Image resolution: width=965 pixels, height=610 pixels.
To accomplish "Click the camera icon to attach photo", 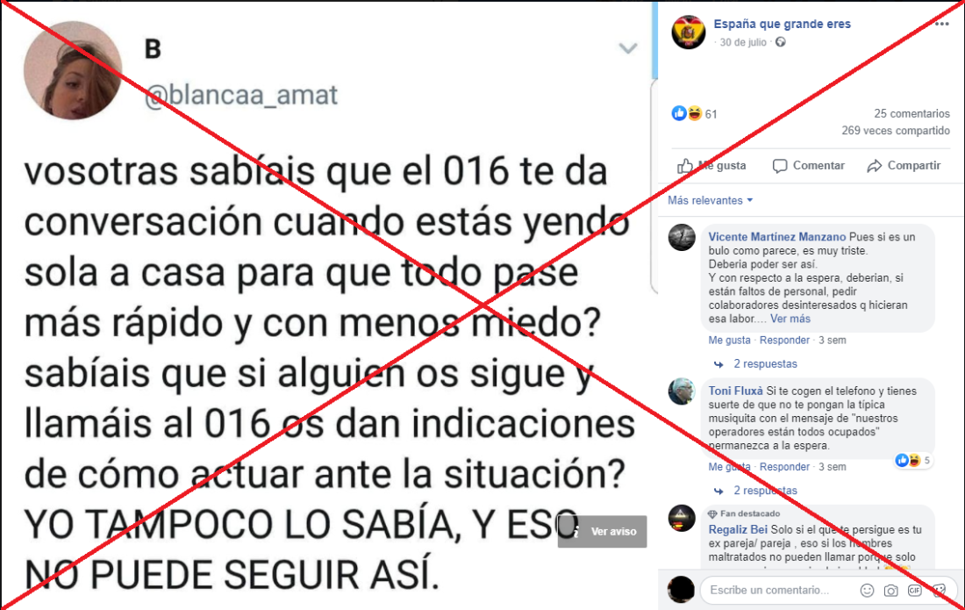I will [890, 591].
